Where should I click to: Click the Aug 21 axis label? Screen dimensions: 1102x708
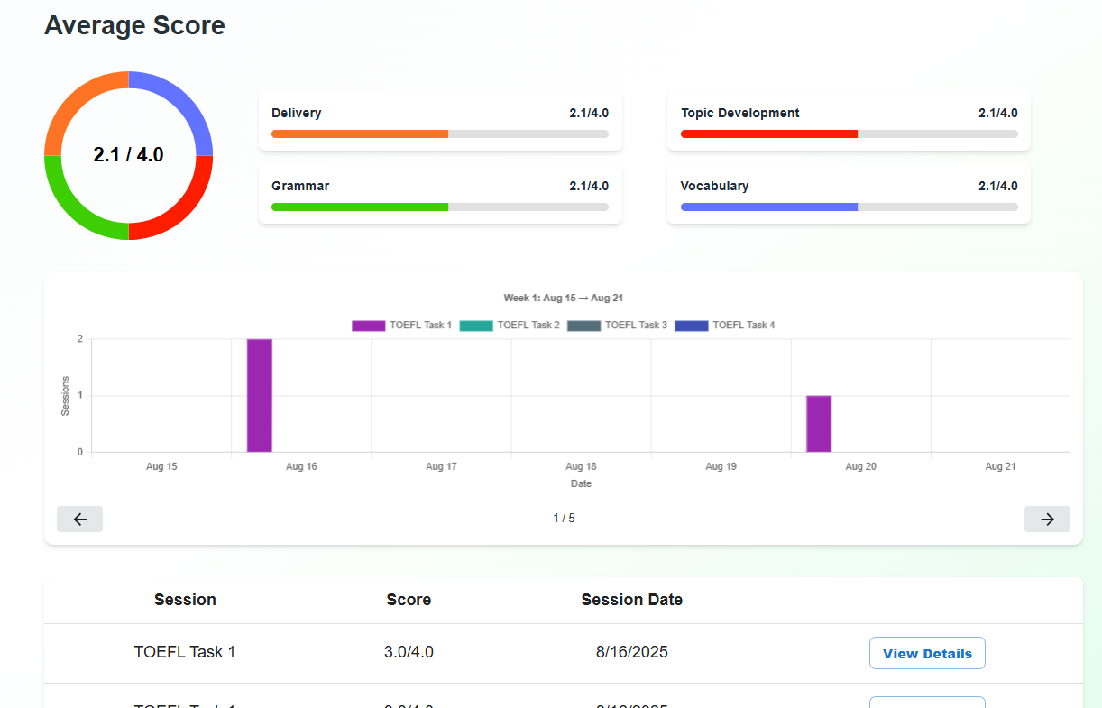click(x=1000, y=466)
